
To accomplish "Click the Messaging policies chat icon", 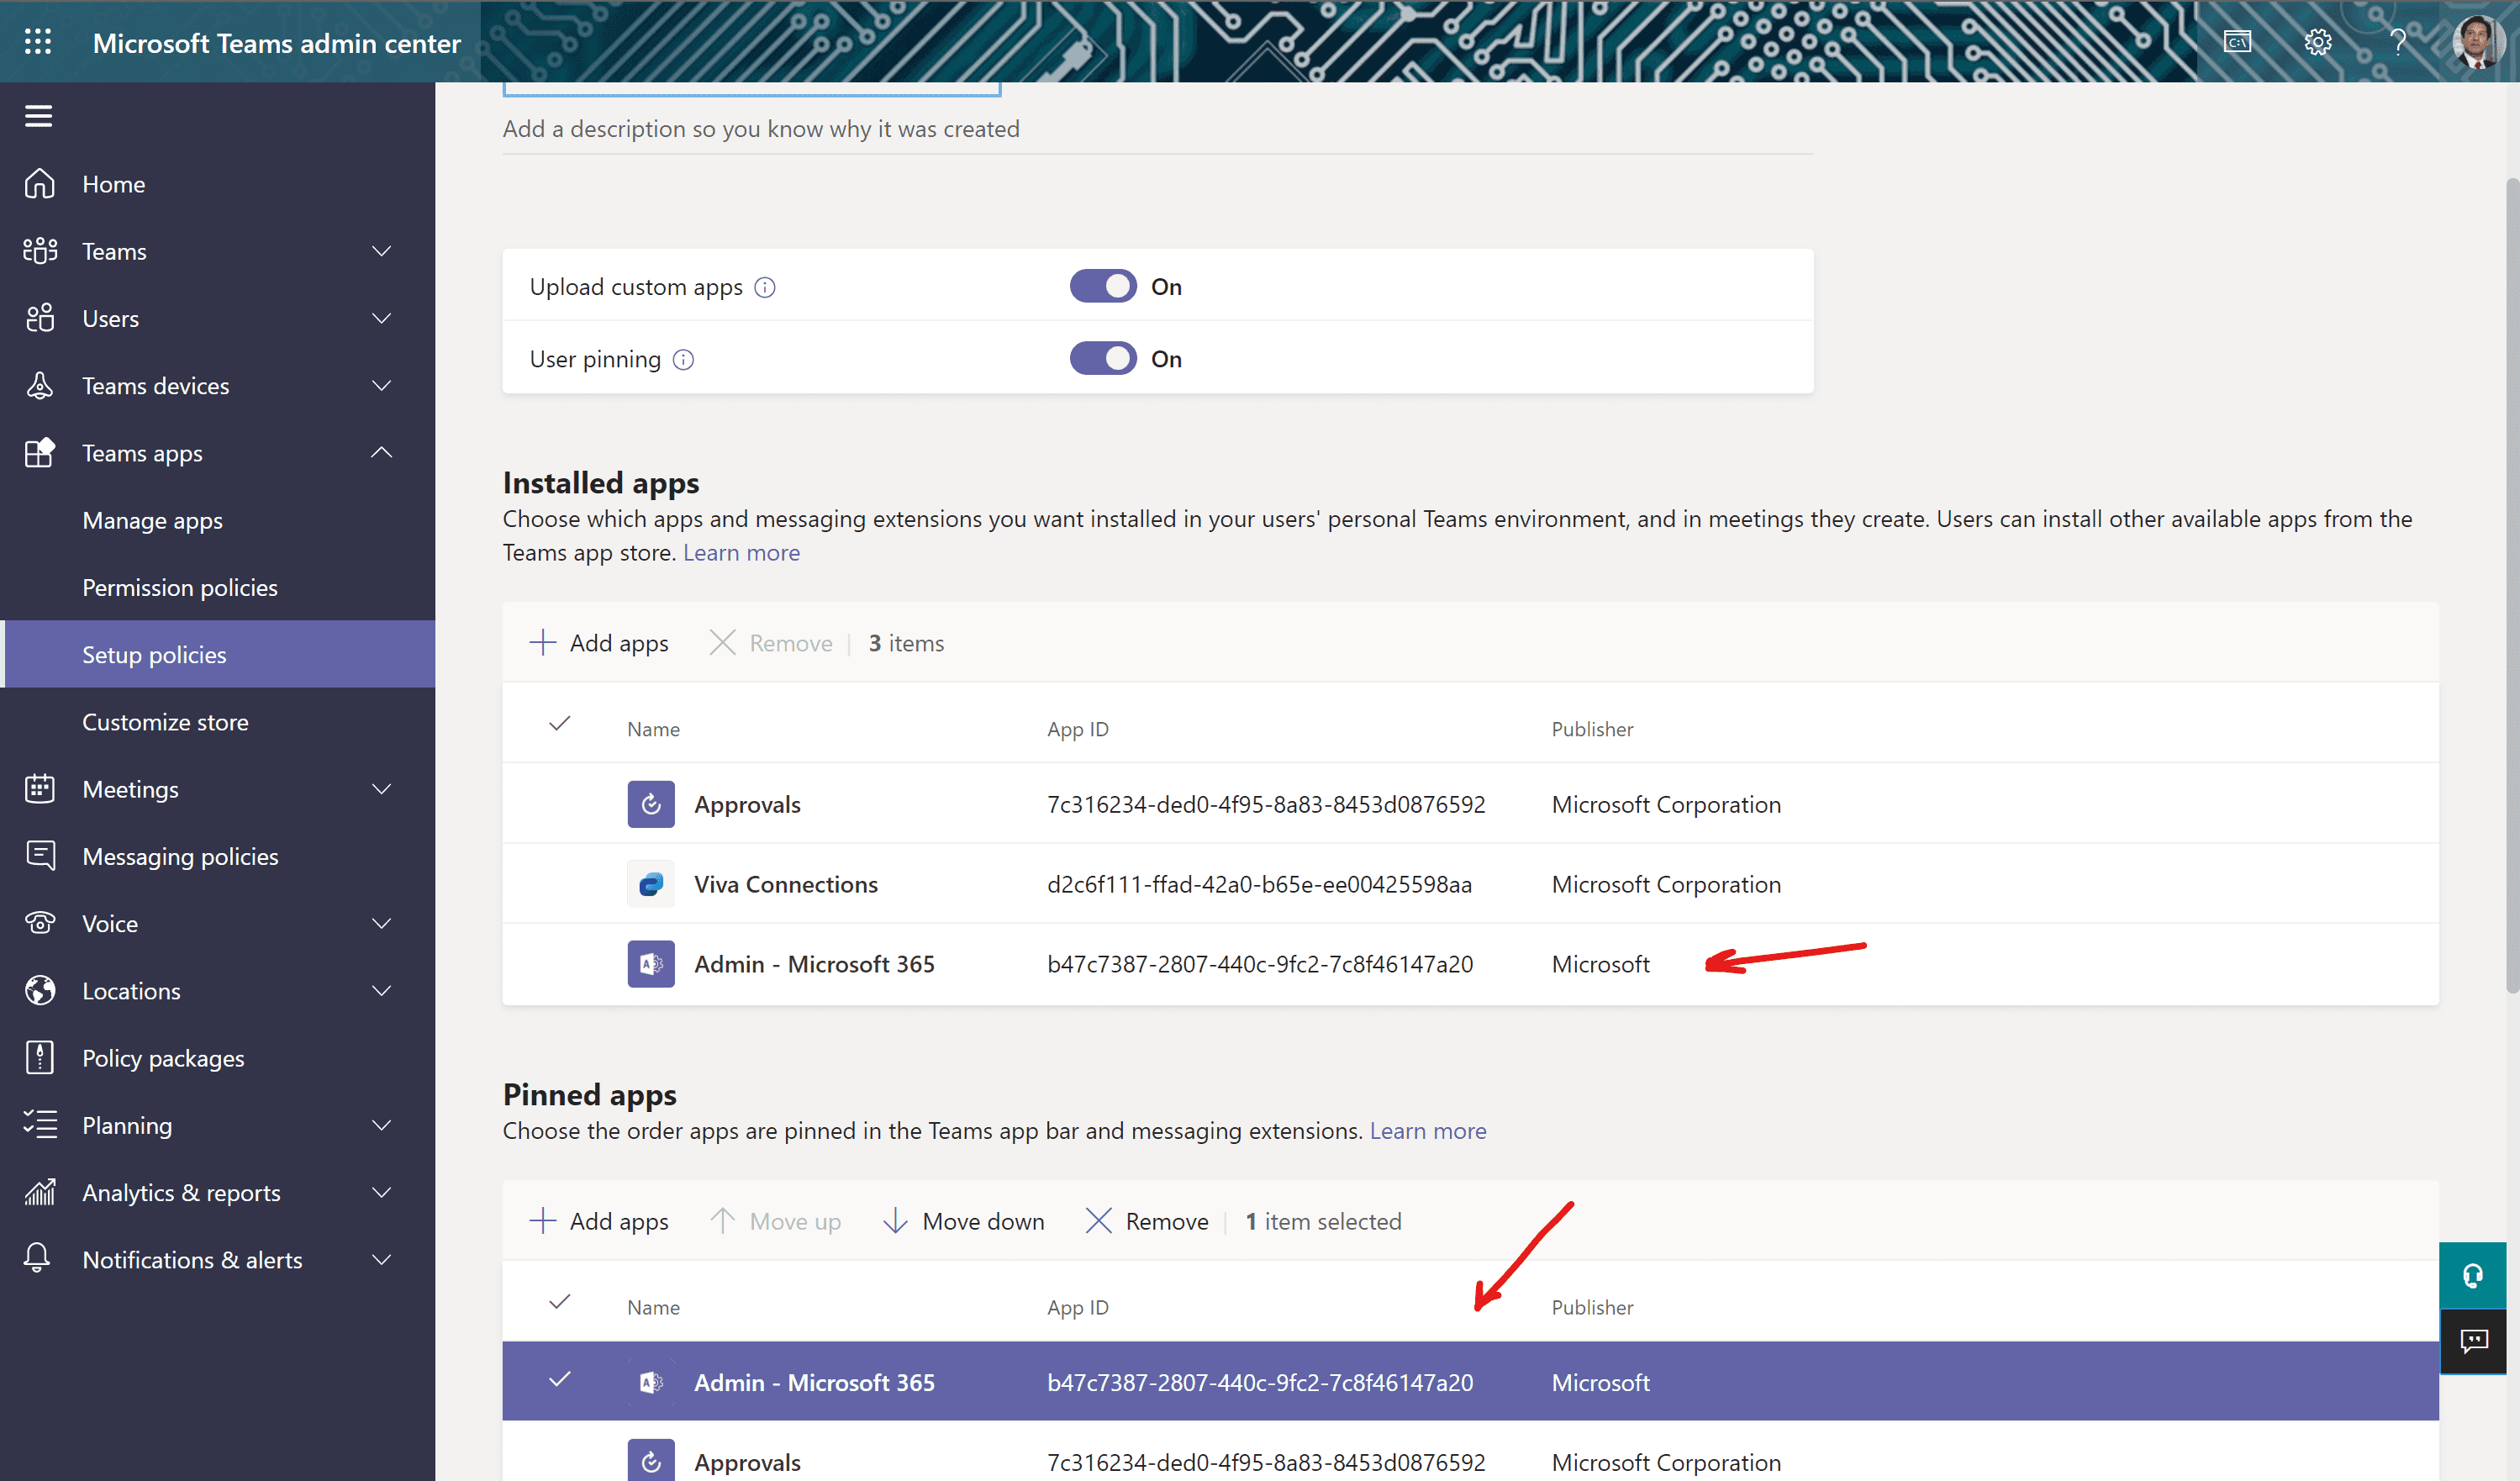I will [40, 855].
